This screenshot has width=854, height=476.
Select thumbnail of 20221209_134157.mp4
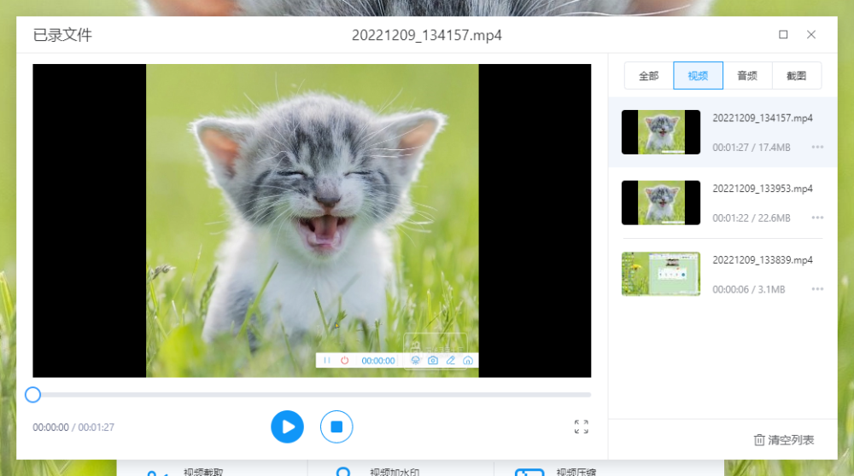pos(661,132)
